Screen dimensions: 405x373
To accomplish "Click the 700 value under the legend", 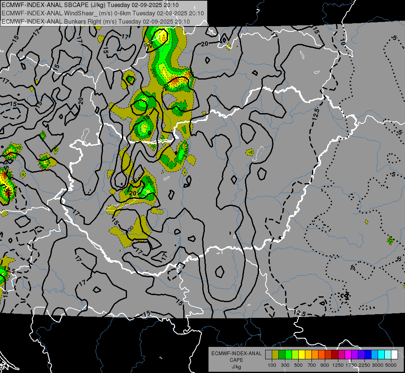I will (x=312, y=365).
